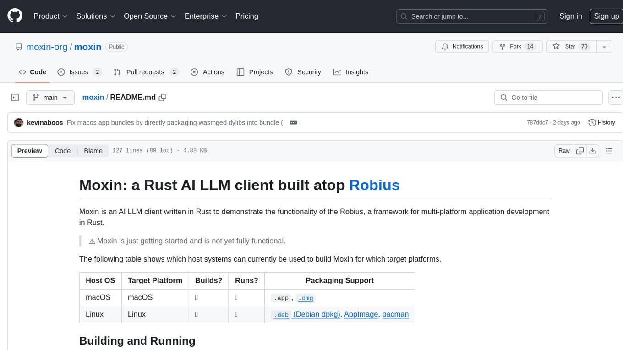The image size is (623, 350).
Task: Click the Packaging Support table header
Action: tap(339, 280)
